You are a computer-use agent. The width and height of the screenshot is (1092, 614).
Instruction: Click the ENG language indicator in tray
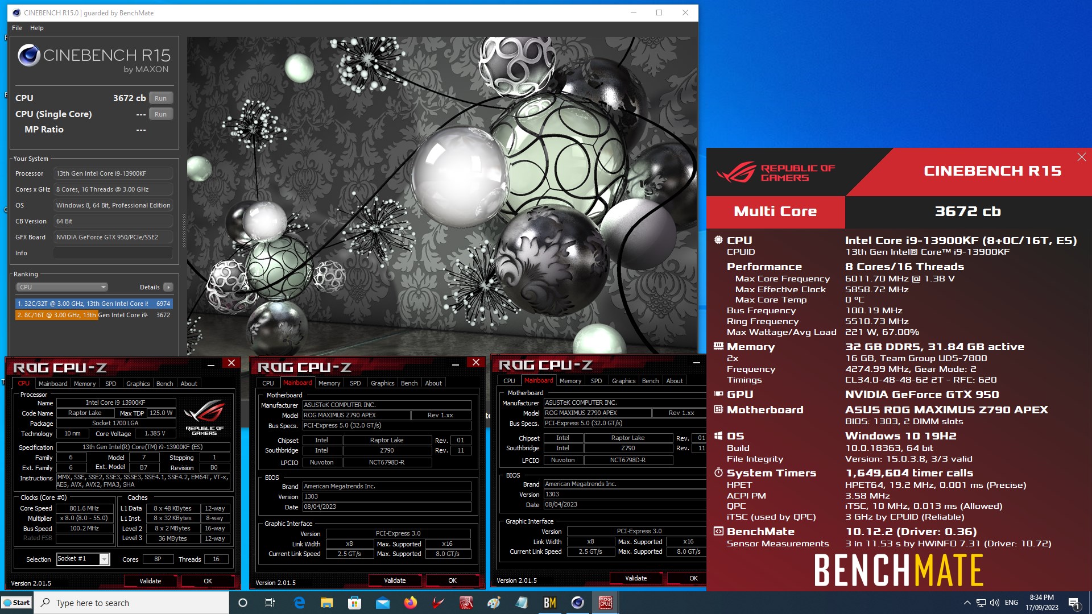(x=1011, y=603)
